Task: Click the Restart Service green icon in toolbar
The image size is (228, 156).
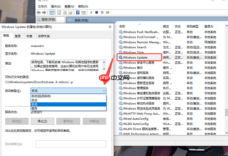Action: (108, 13)
